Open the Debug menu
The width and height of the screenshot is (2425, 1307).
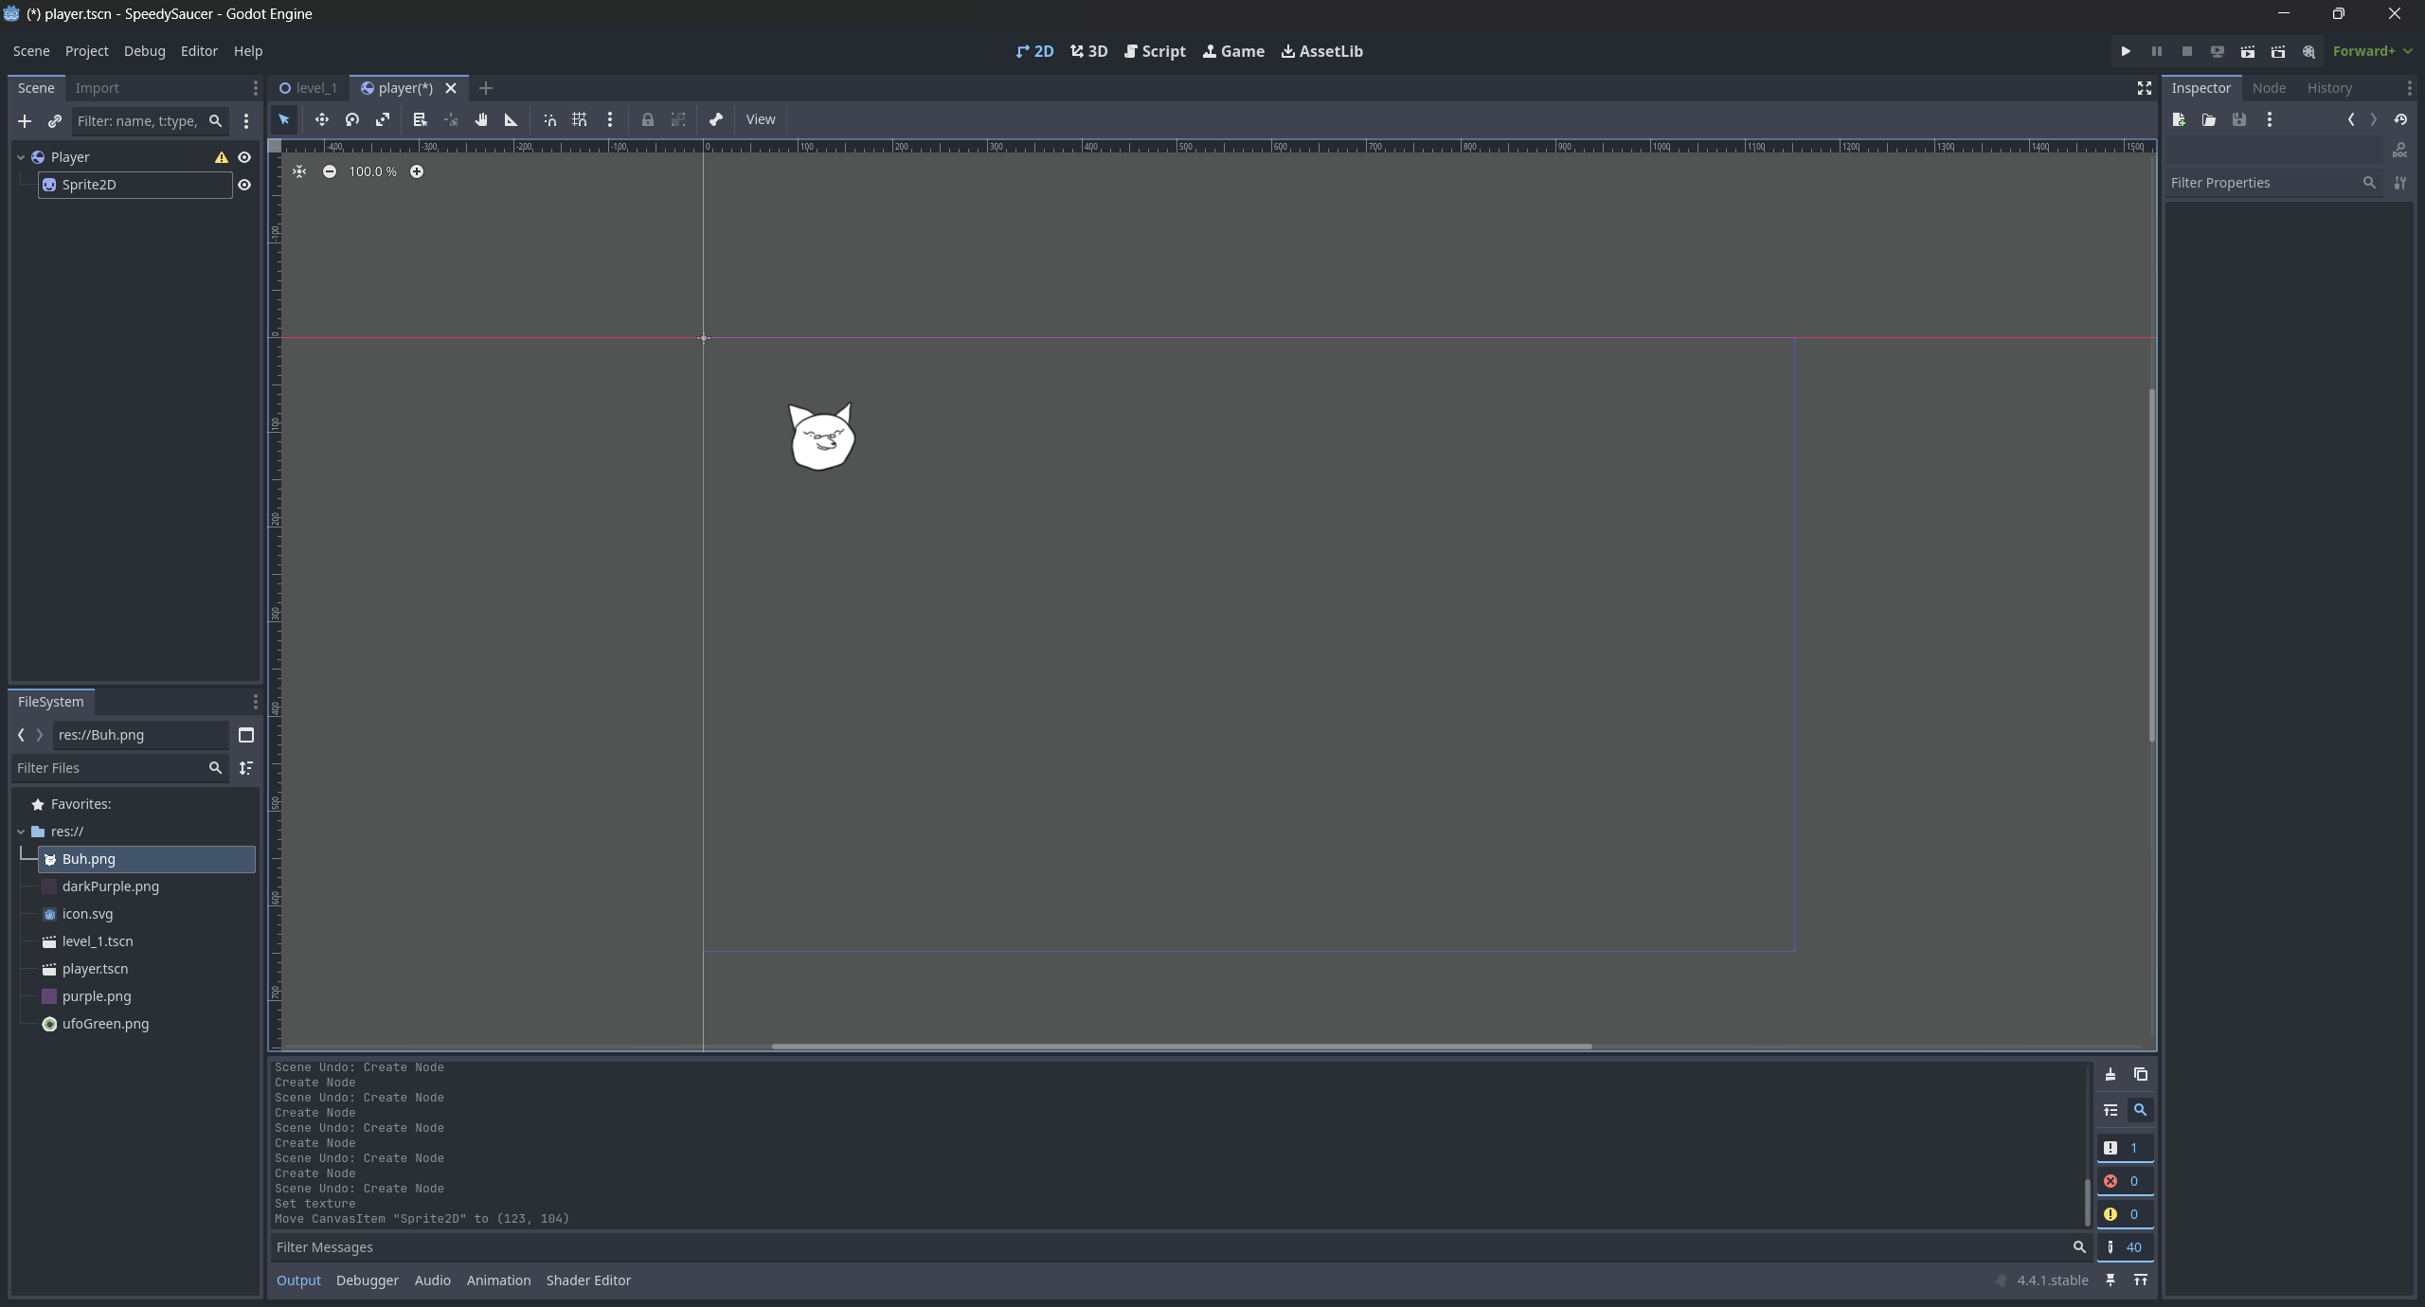145,51
